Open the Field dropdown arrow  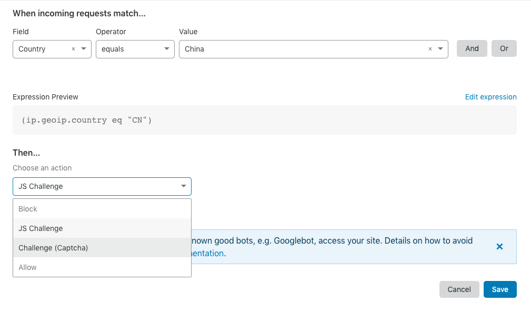tap(84, 49)
